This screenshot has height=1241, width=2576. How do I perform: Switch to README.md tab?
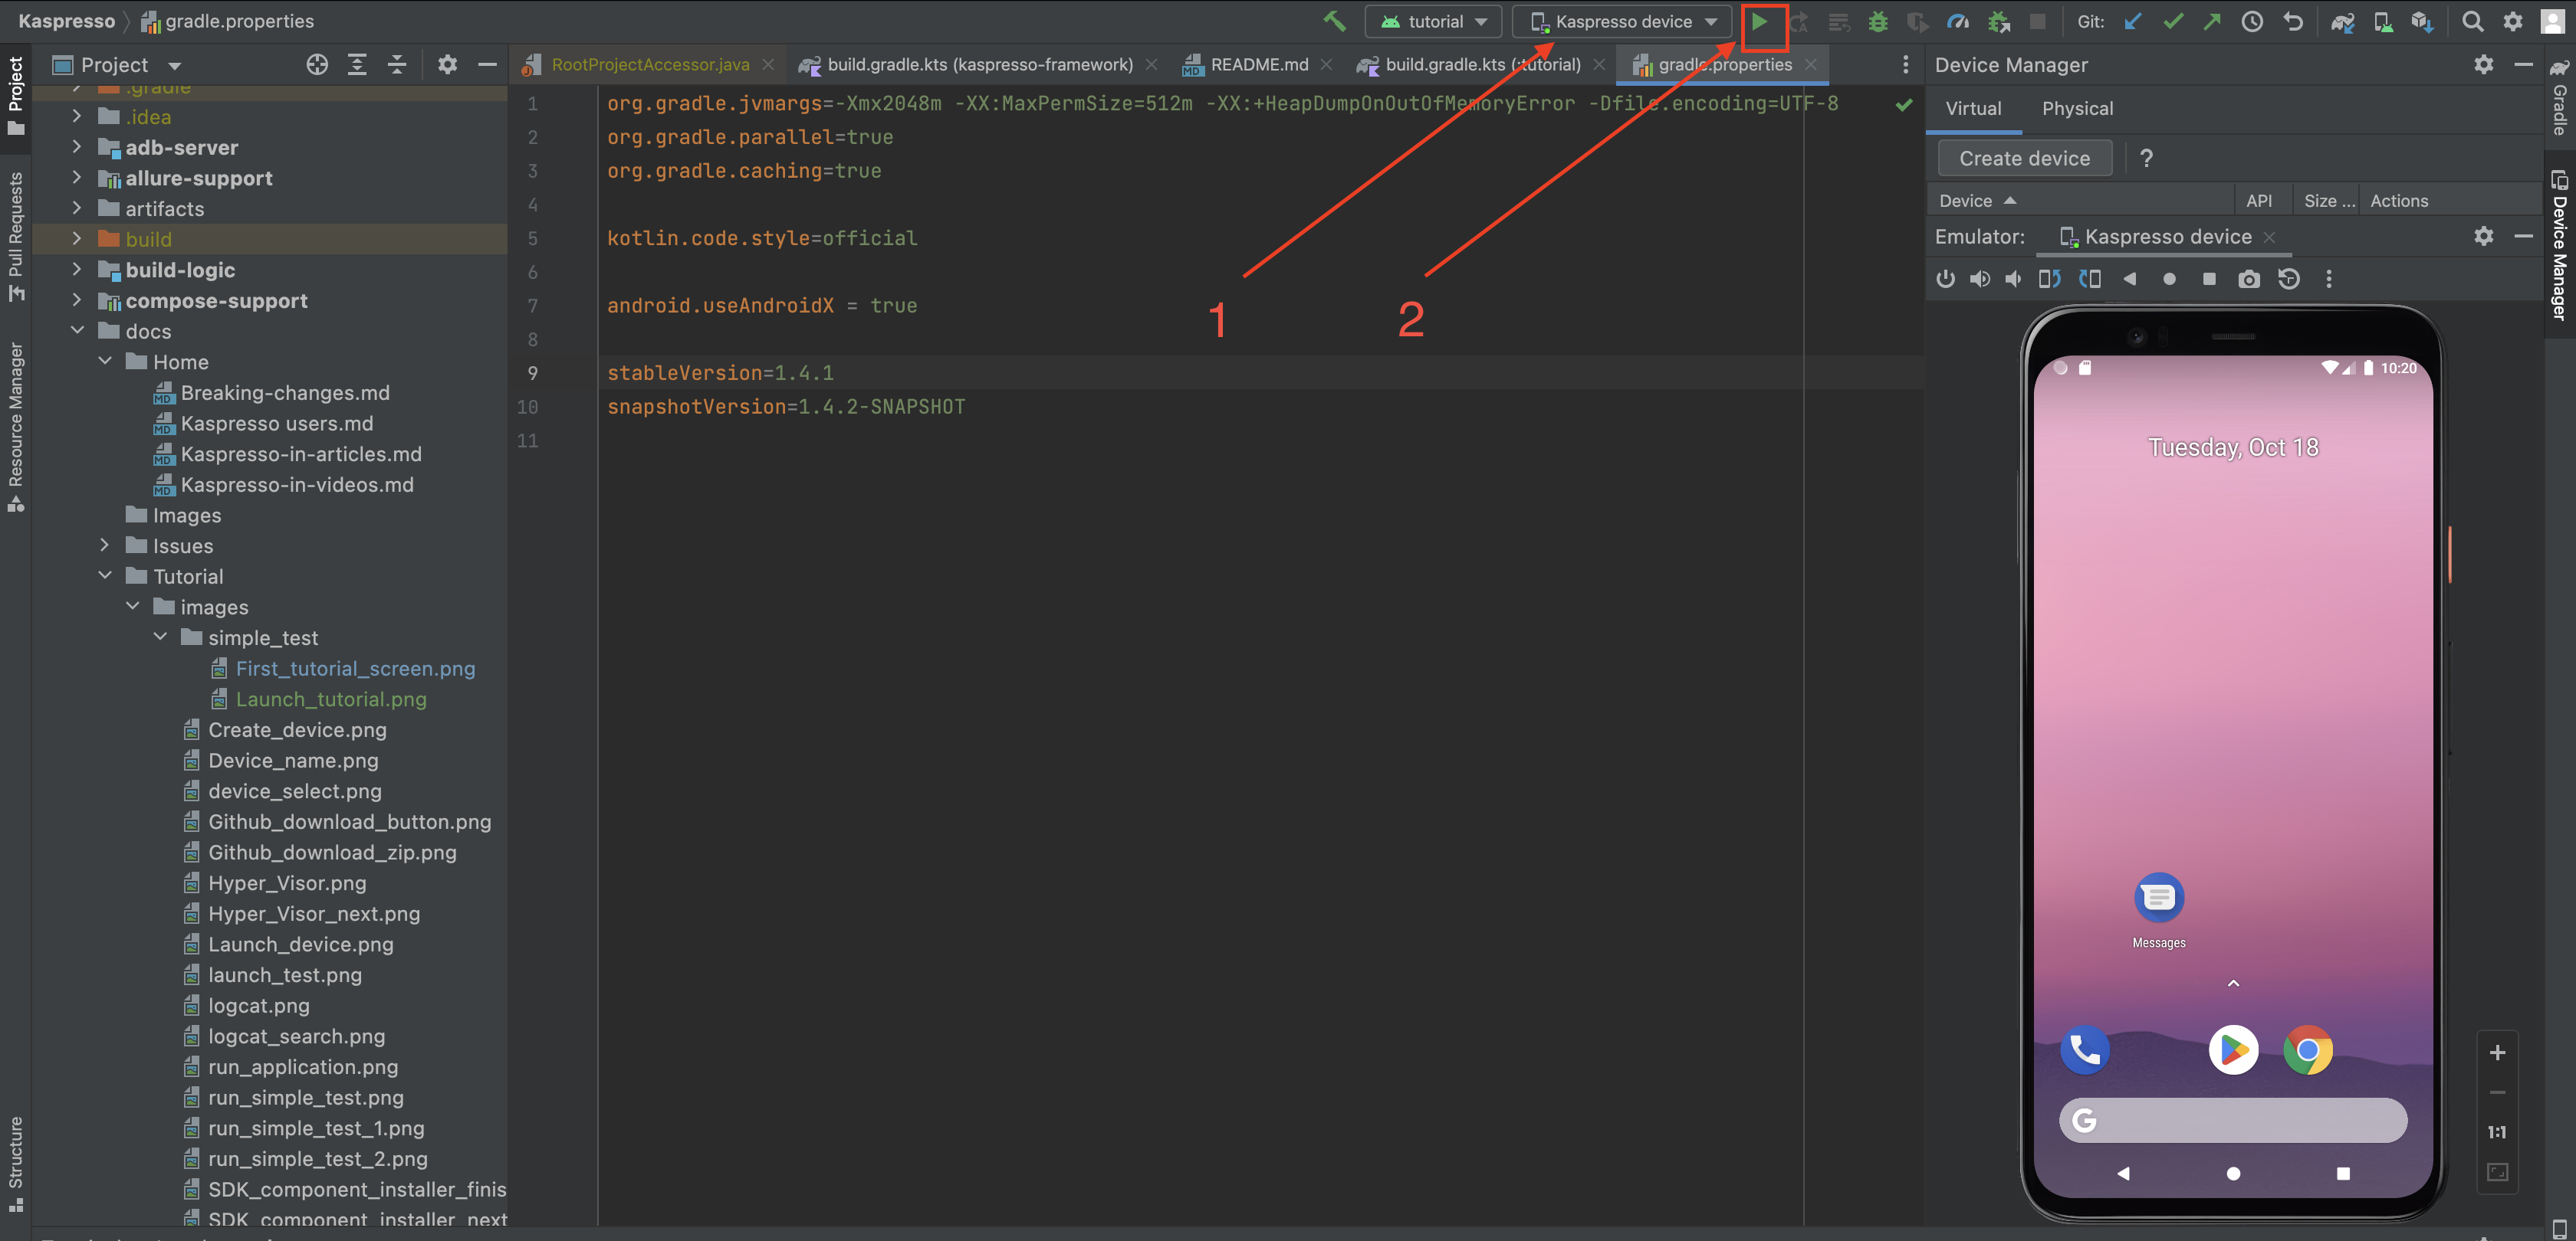click(1258, 65)
